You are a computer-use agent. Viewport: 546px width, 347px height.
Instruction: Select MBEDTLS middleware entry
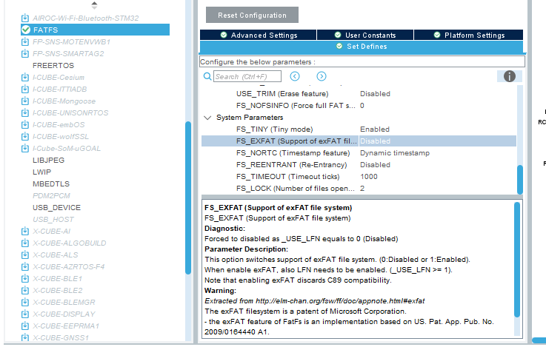[51, 183]
